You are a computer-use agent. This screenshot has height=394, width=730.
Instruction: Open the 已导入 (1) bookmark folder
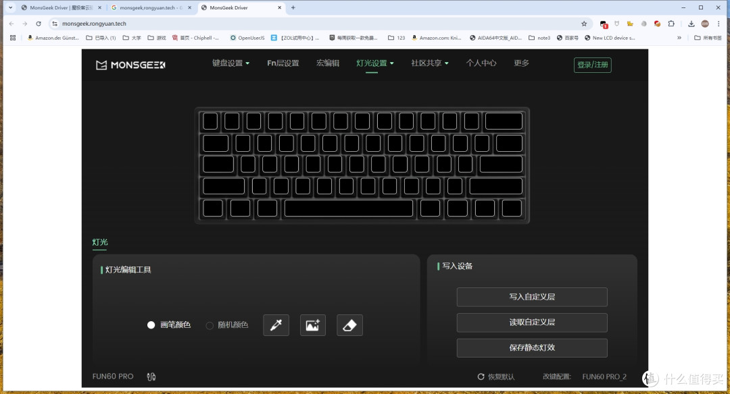point(101,38)
